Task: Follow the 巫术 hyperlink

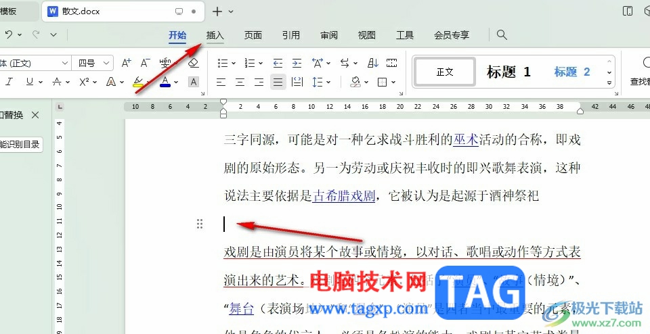Action: (466, 141)
